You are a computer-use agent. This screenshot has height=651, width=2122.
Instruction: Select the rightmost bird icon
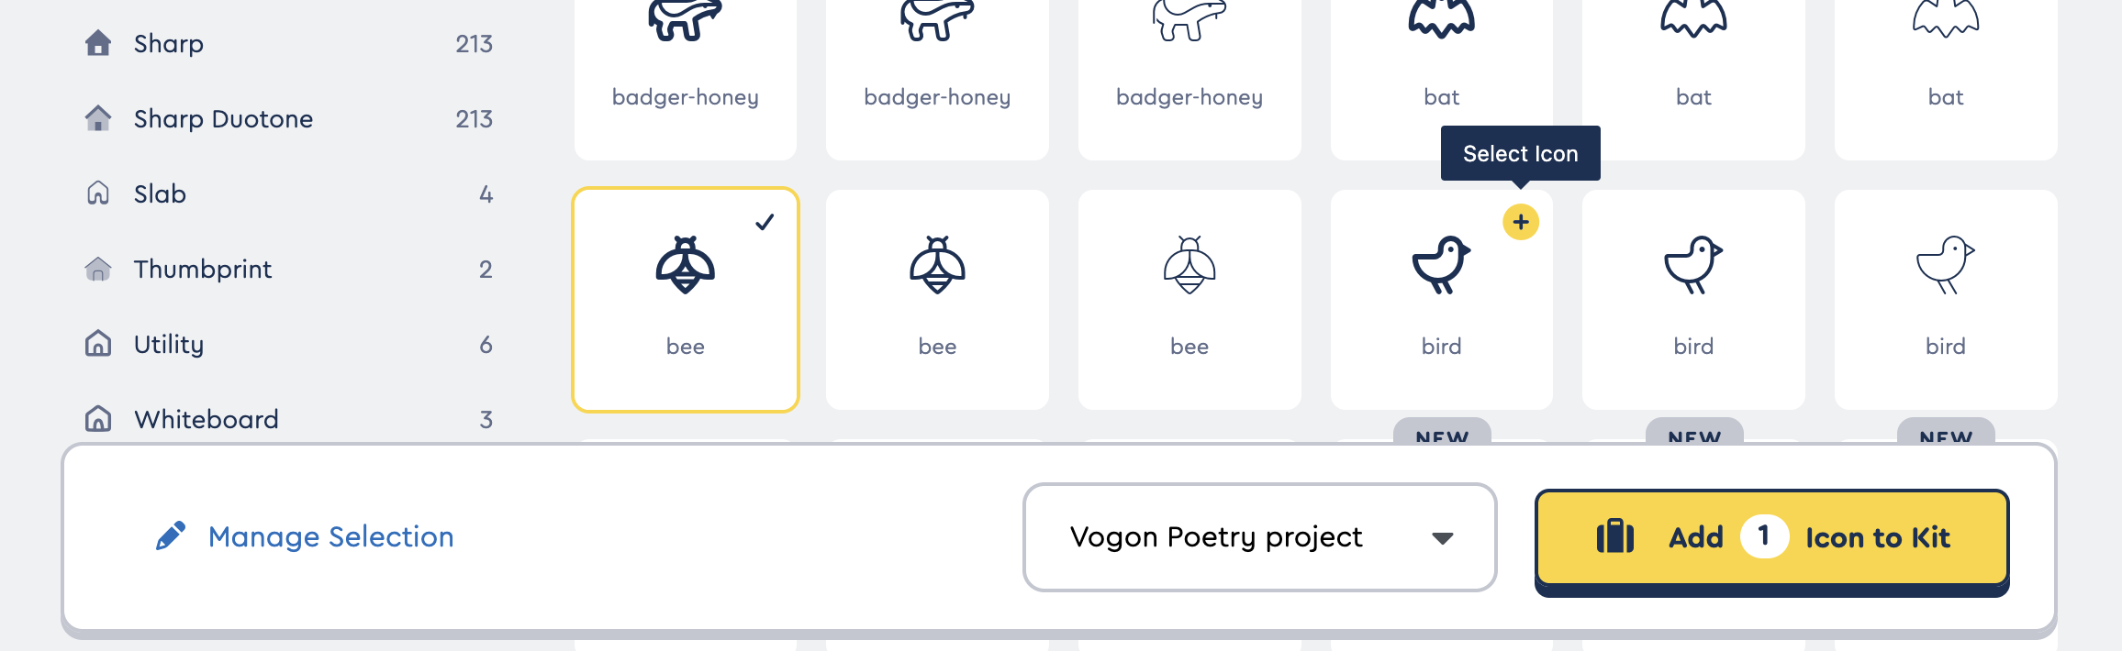[x=1945, y=298]
